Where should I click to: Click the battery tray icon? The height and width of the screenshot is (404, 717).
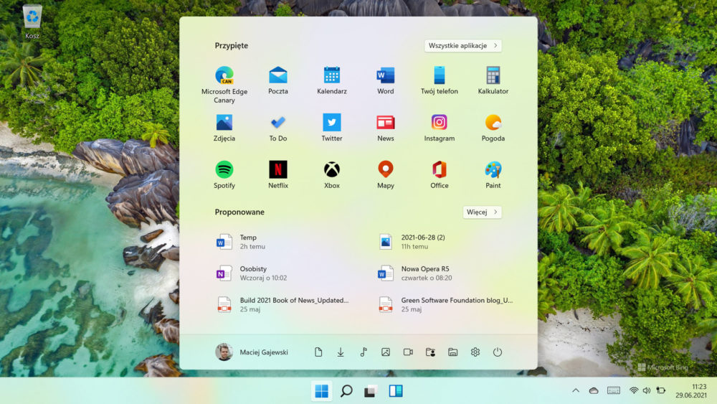pos(661,391)
